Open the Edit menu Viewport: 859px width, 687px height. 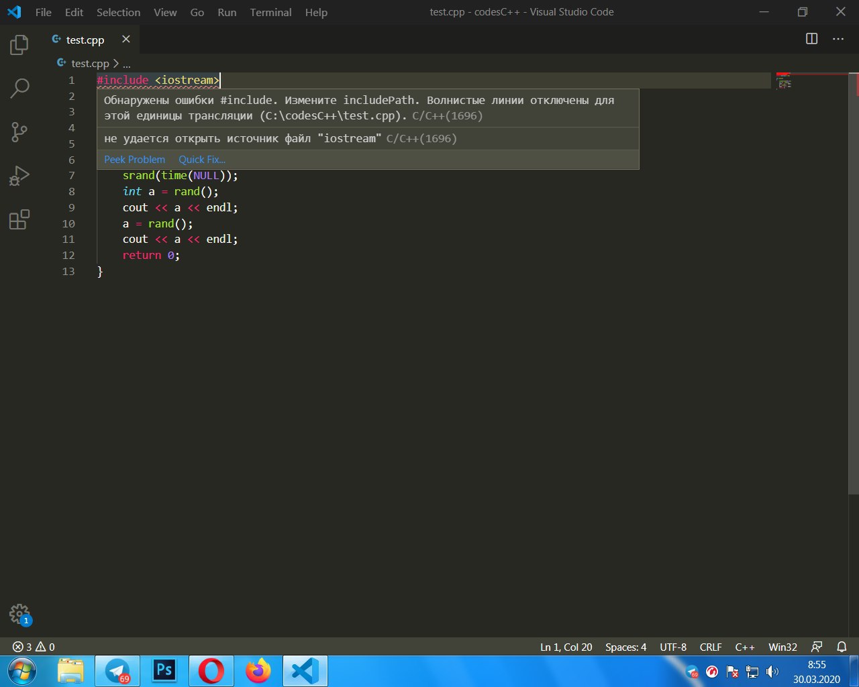point(74,12)
